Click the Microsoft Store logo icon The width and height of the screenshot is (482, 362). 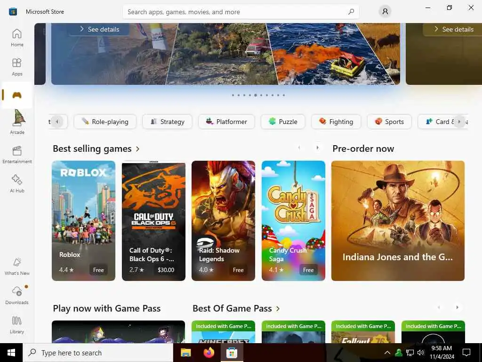click(13, 12)
